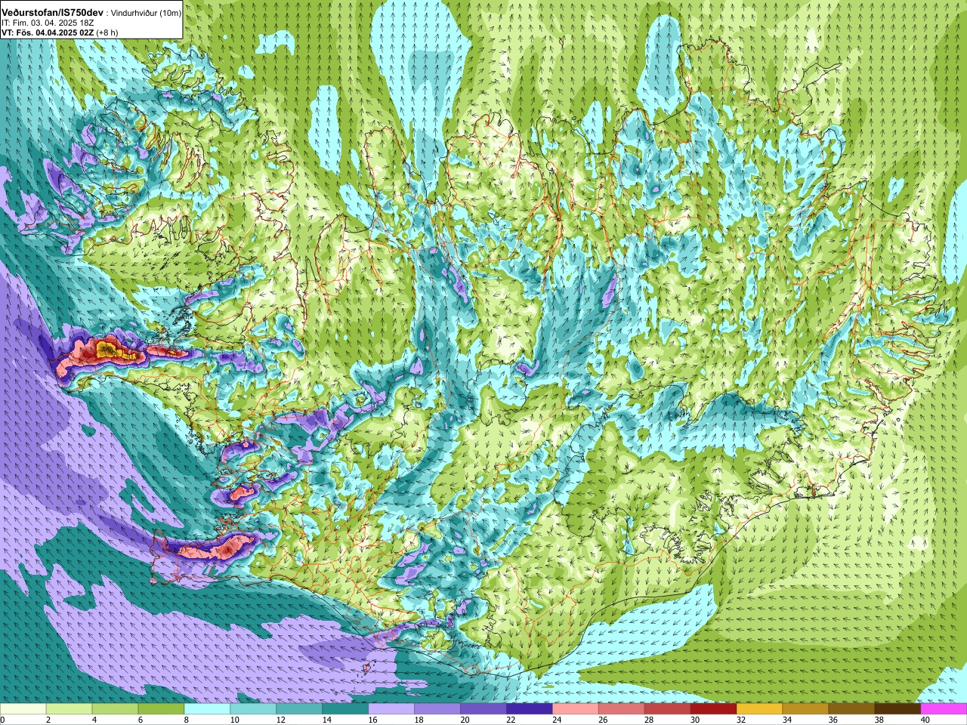Select the light lavender 16–18 legend swatch
Screen dimensions: 967x725
391,709
